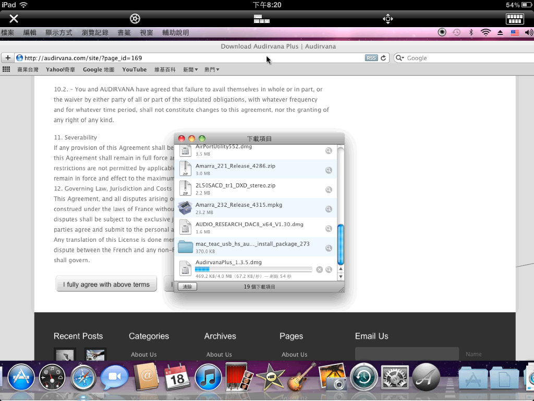Click the downloads scroll up arrow
This screenshot has height=401, width=534.
coord(341,269)
